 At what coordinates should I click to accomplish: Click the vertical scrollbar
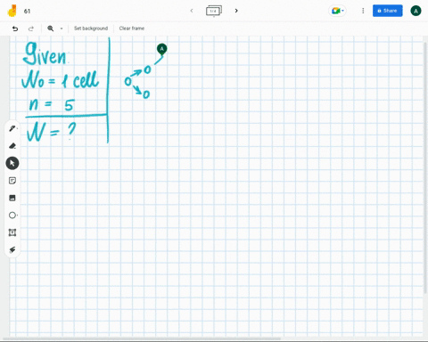tap(425, 167)
